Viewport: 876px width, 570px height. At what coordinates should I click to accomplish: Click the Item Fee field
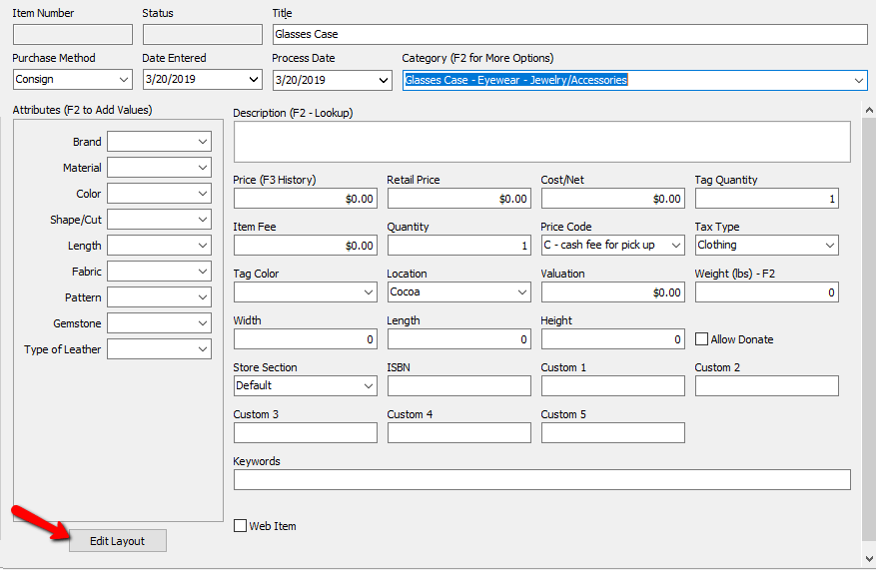click(305, 246)
